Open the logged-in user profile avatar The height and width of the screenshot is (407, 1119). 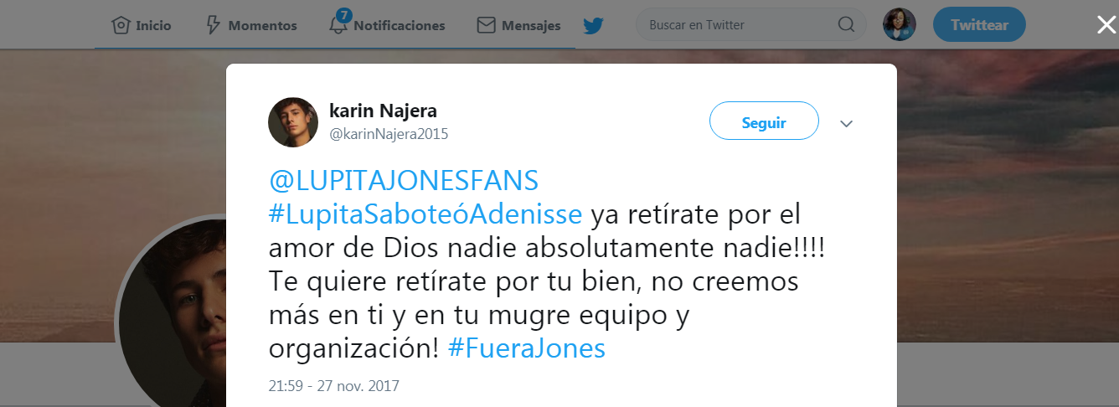(900, 25)
